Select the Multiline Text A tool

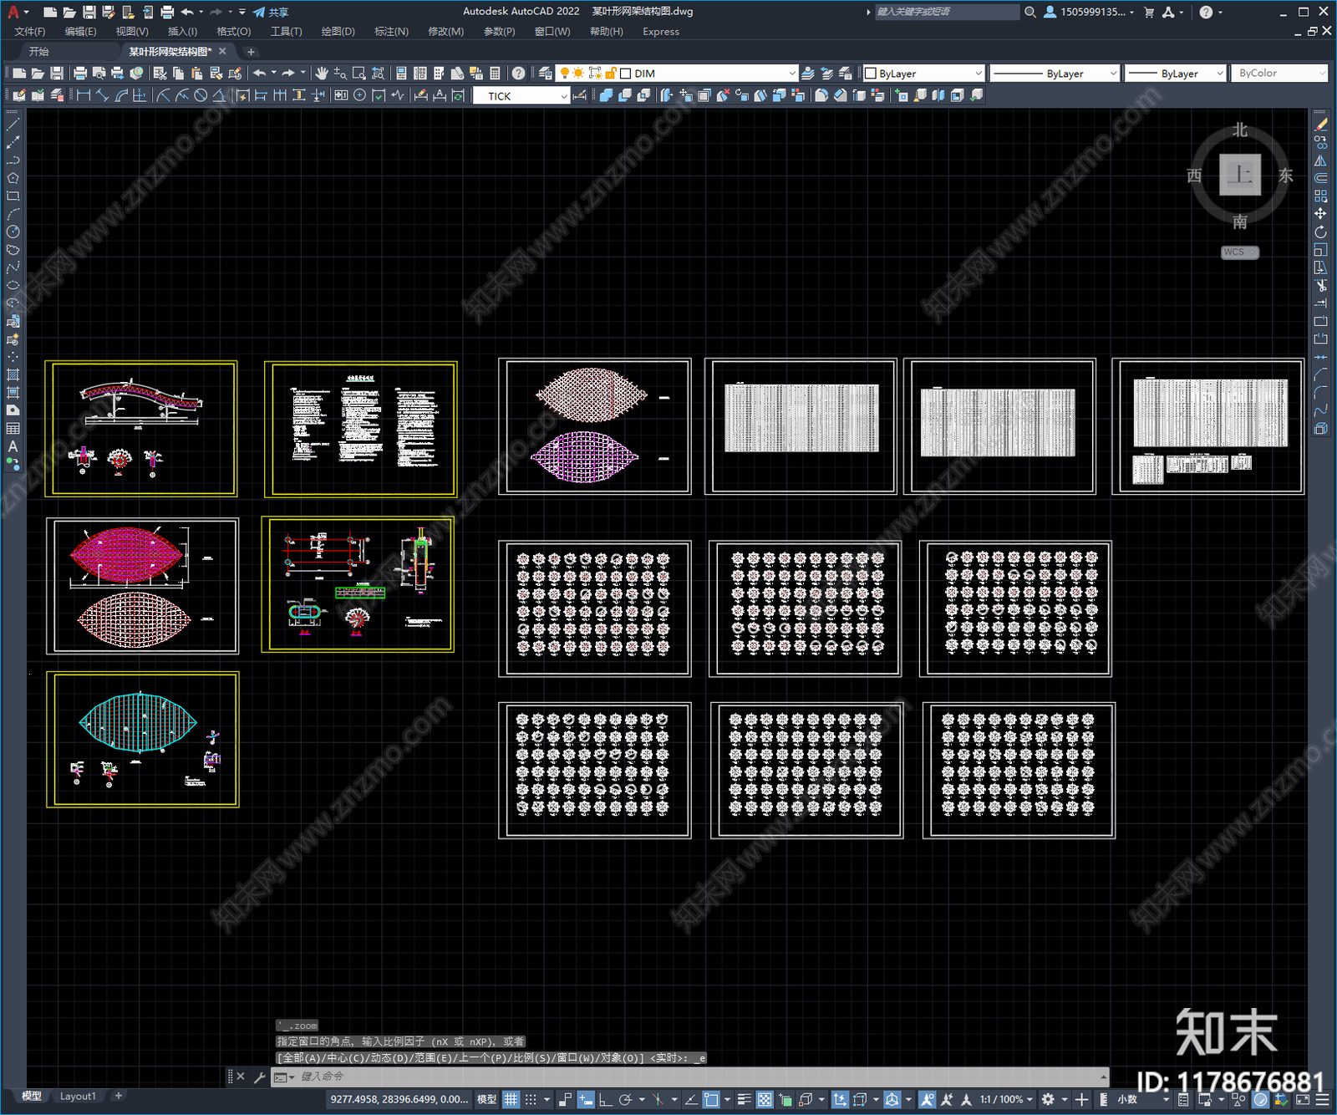pos(13,446)
